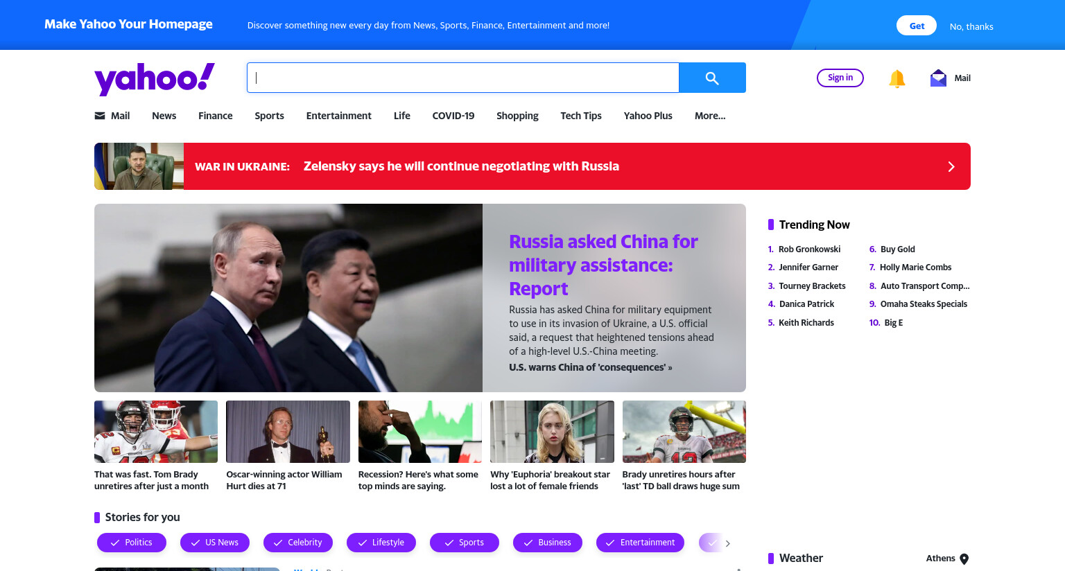The height and width of the screenshot is (571, 1065).
Task: Open the Mail envelope icon at top right
Action: [938, 78]
